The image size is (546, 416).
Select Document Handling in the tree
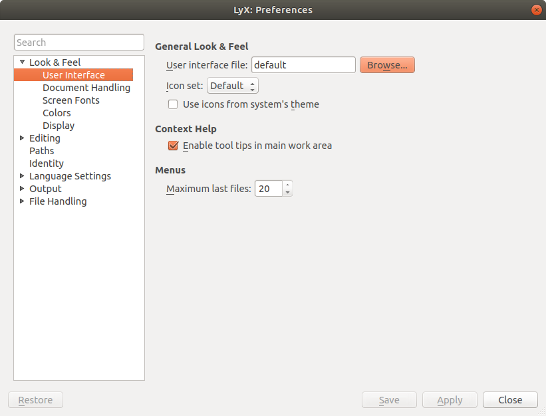pyautogui.click(x=86, y=88)
